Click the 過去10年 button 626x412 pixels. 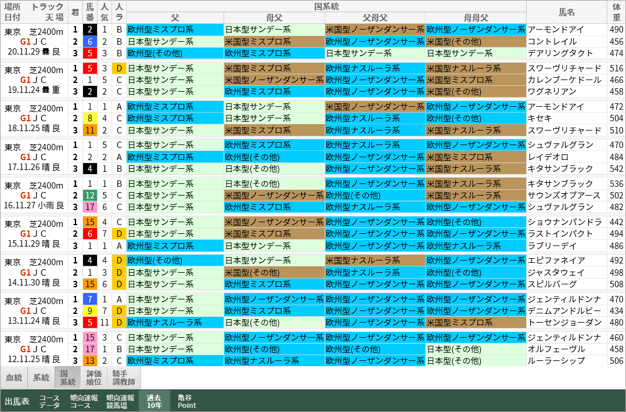point(154,401)
